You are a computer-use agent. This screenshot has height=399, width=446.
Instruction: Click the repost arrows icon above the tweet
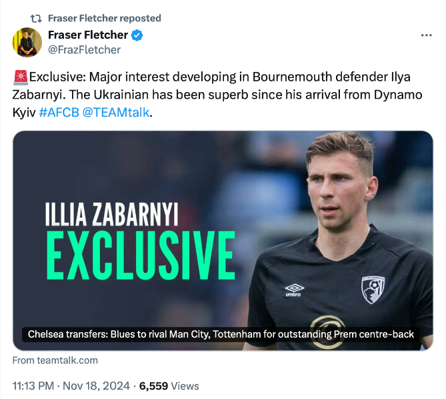(36, 18)
